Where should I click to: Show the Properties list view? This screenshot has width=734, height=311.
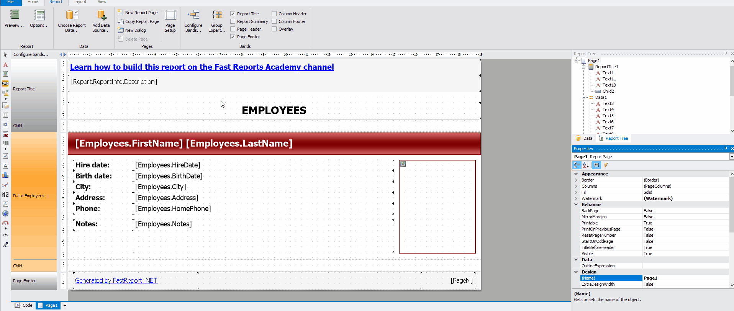(596, 165)
